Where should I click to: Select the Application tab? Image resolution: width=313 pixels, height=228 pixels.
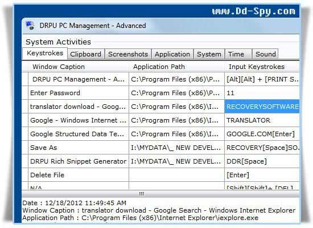pyautogui.click(x=172, y=54)
